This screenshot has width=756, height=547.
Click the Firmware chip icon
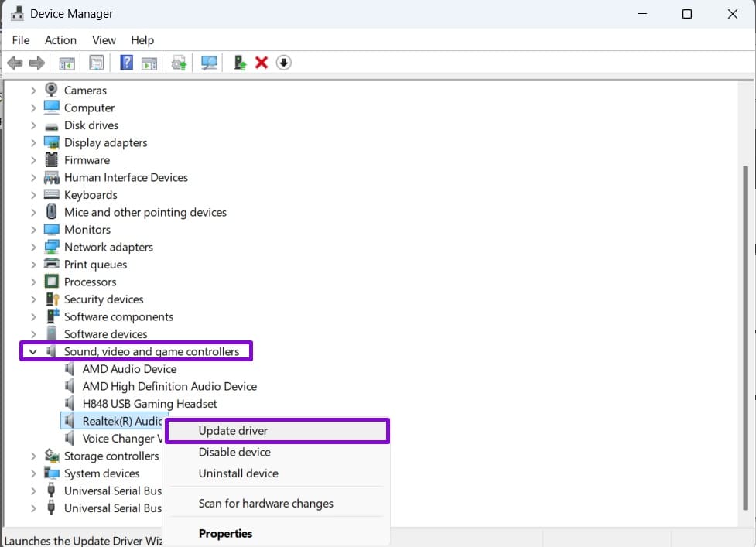[52, 159]
